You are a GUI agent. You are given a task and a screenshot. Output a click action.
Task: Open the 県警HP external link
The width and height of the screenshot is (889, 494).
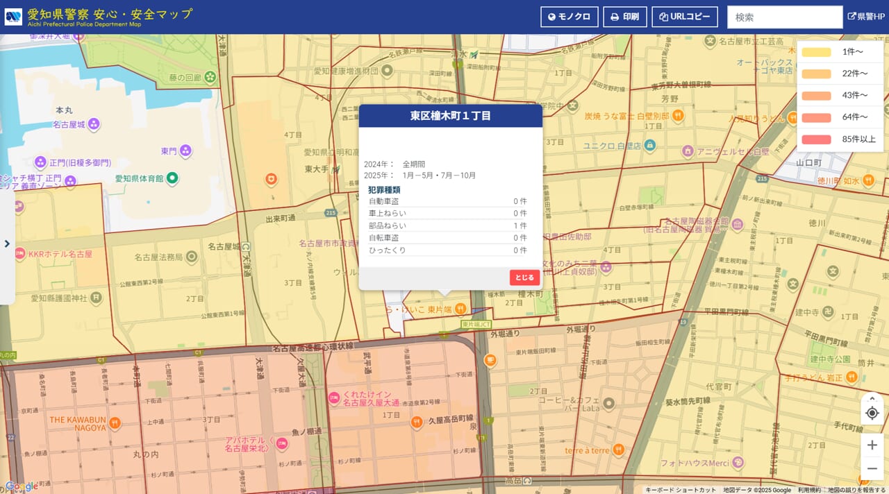[x=866, y=17]
